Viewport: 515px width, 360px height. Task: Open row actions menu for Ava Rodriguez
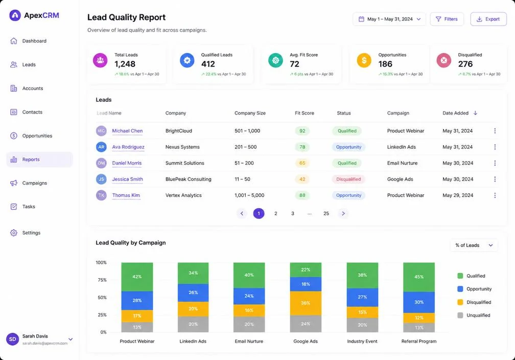tap(495, 147)
